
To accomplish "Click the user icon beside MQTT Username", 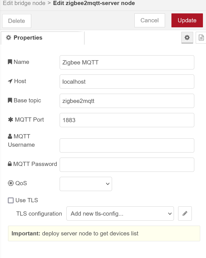I will (x=10, y=136).
